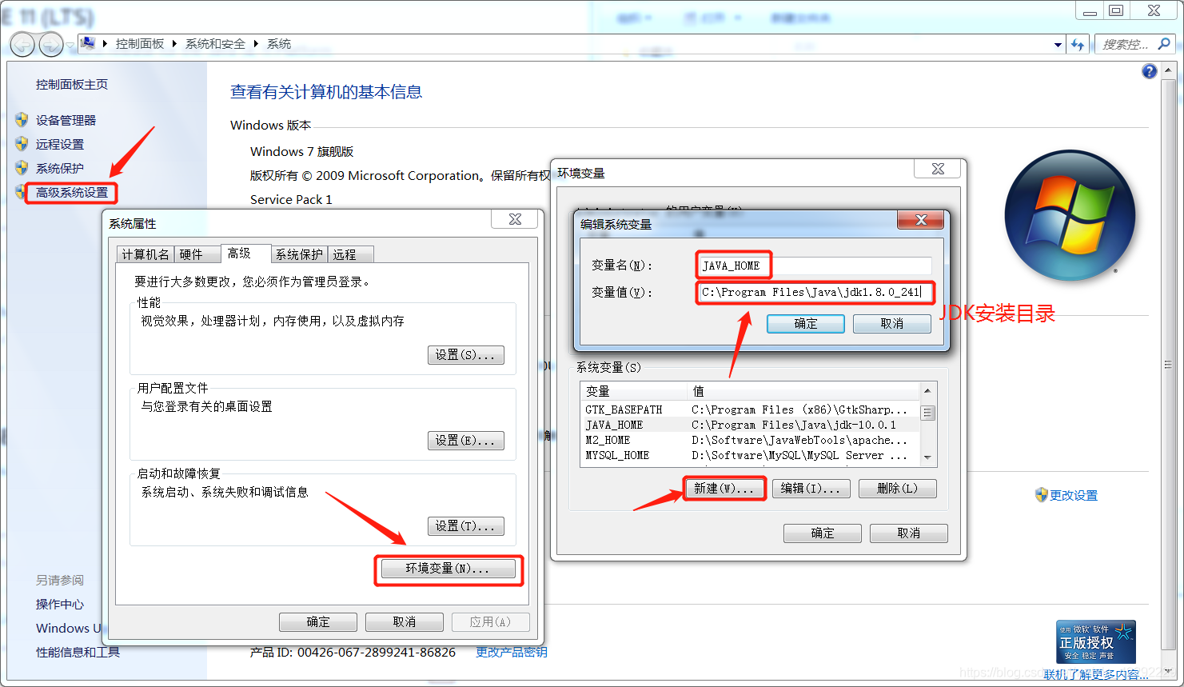Click the 新建(W) button under 系统变量
Image resolution: width=1184 pixels, height=687 pixels.
(724, 488)
